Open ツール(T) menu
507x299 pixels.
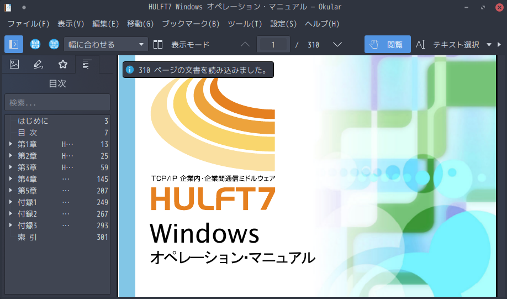click(245, 24)
